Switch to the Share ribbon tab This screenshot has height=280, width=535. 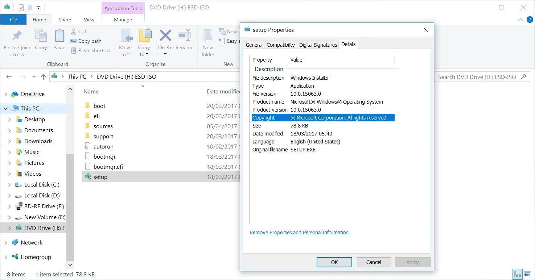pyautogui.click(x=65, y=20)
